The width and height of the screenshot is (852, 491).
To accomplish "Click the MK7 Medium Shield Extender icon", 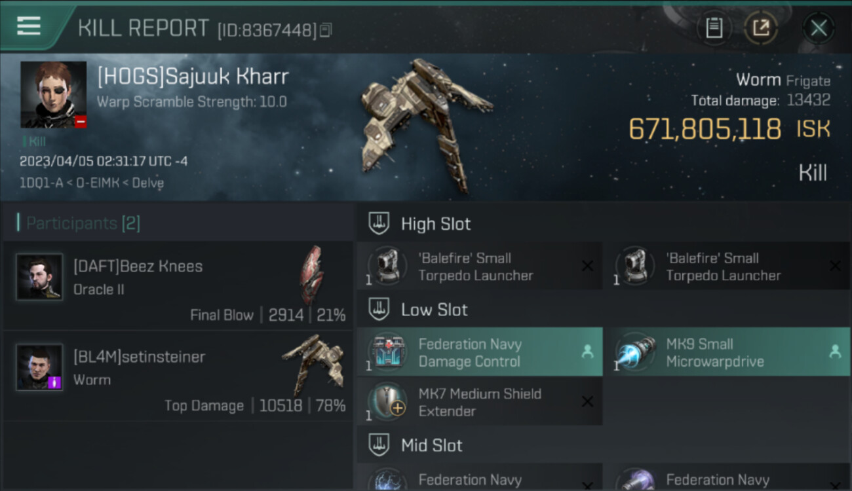I will pos(387,402).
